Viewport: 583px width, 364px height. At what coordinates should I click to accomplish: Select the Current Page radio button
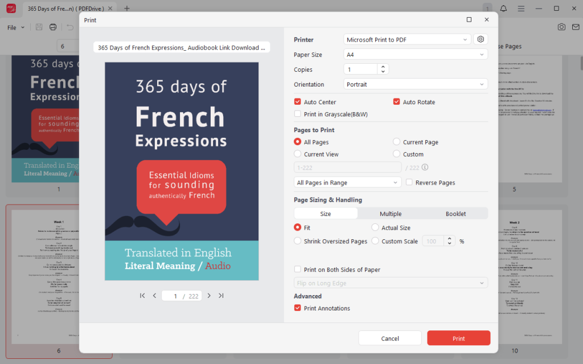pyautogui.click(x=396, y=142)
